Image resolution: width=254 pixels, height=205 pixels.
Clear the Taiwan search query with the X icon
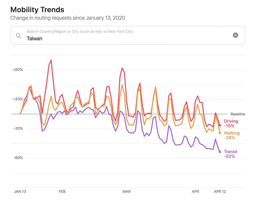(235, 35)
